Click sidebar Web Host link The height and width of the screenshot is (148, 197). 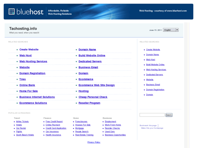coord(150,59)
